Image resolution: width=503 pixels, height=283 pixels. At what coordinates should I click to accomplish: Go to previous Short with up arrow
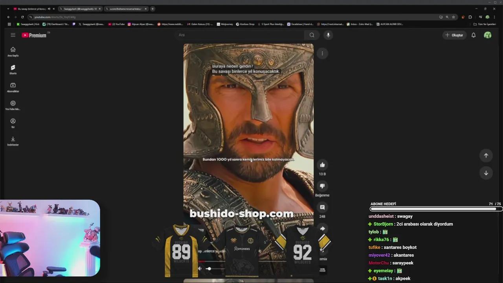(x=486, y=155)
